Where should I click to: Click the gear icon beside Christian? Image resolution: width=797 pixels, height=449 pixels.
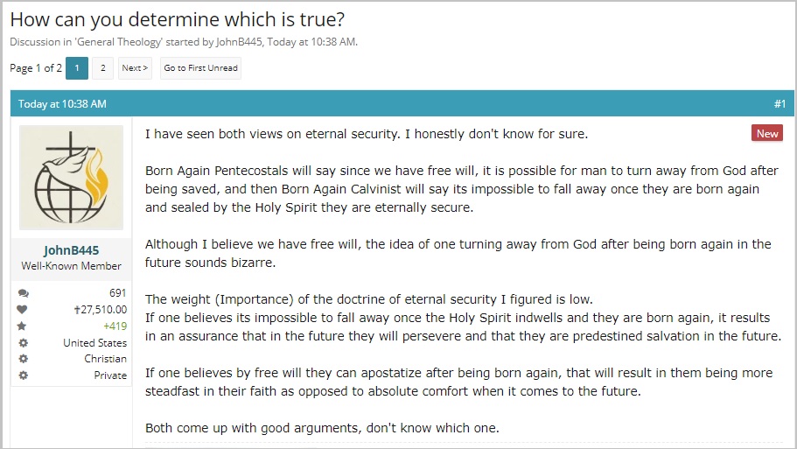point(23,359)
